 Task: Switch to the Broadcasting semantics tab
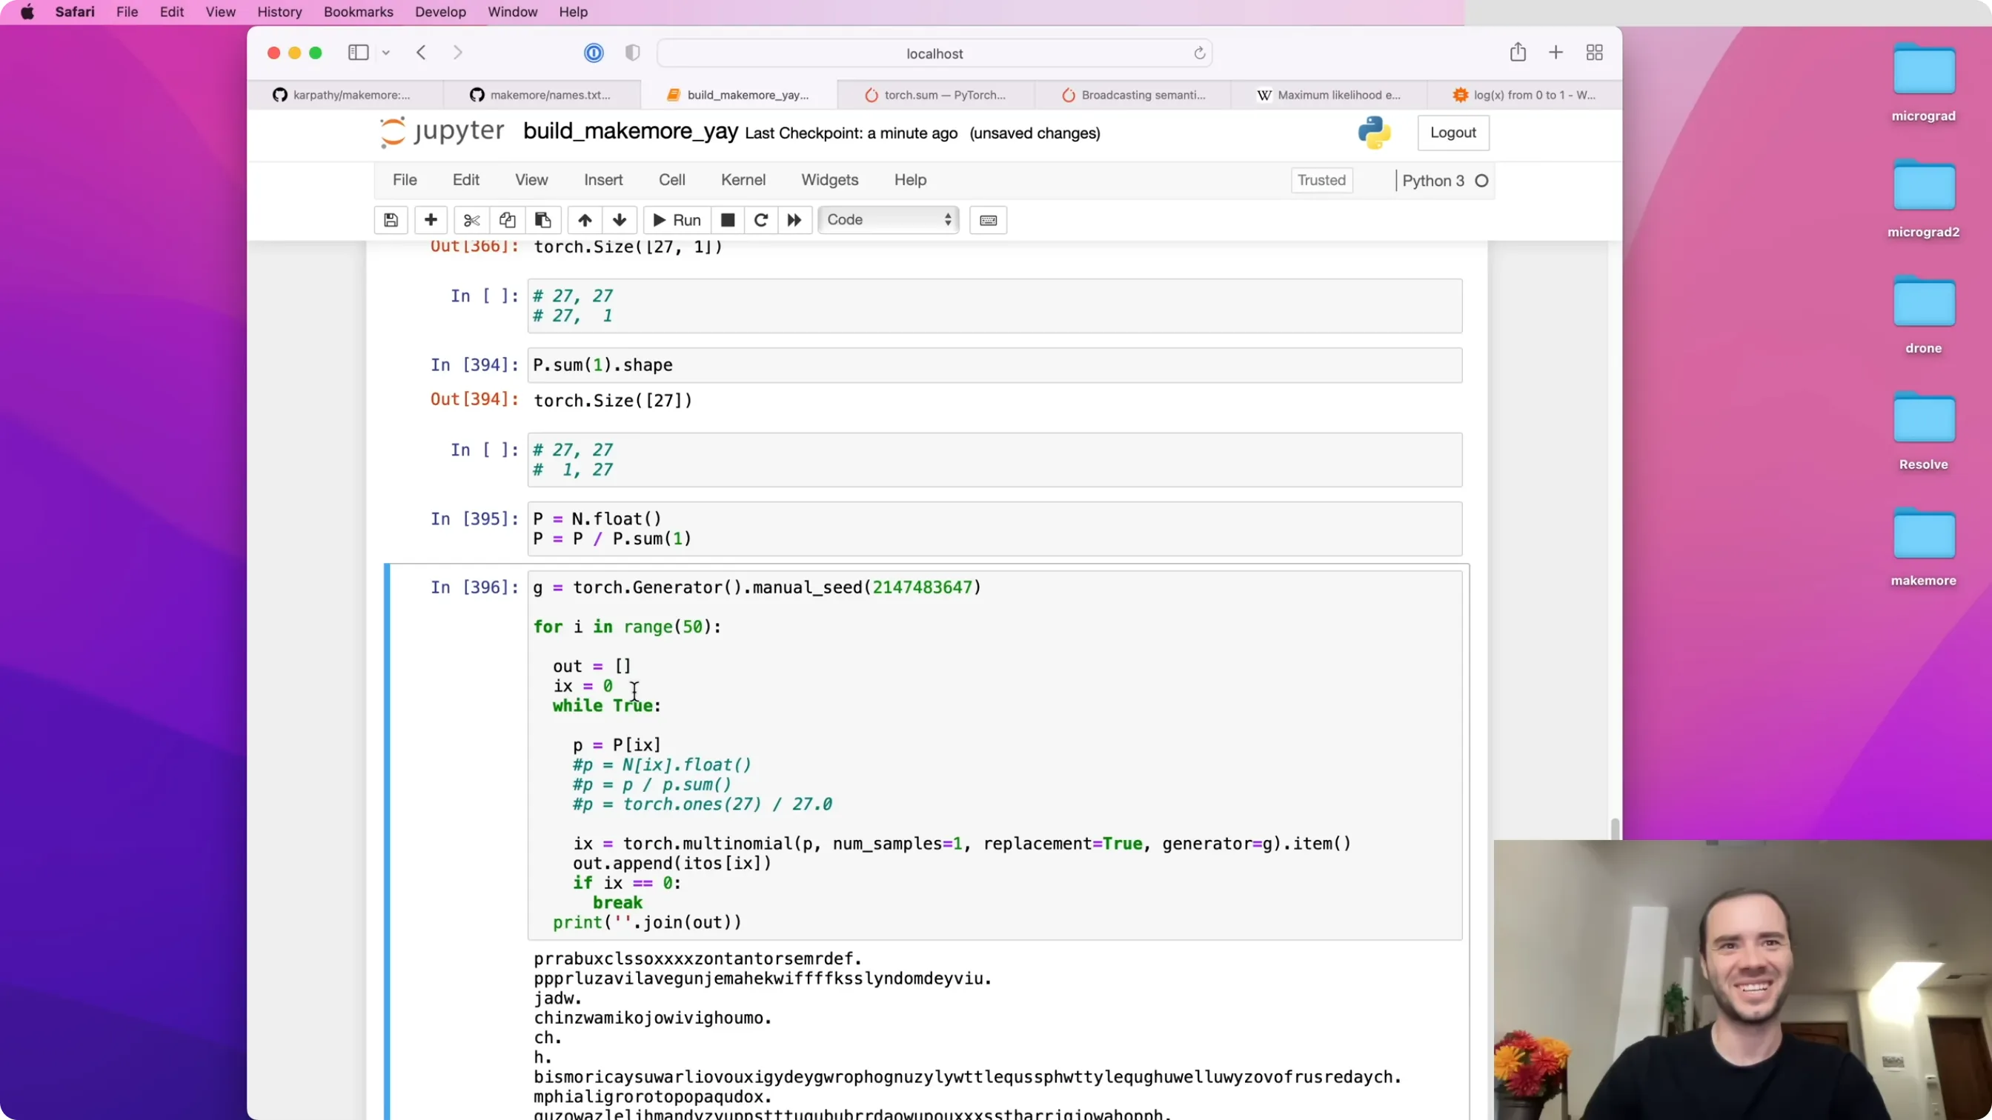(1134, 95)
